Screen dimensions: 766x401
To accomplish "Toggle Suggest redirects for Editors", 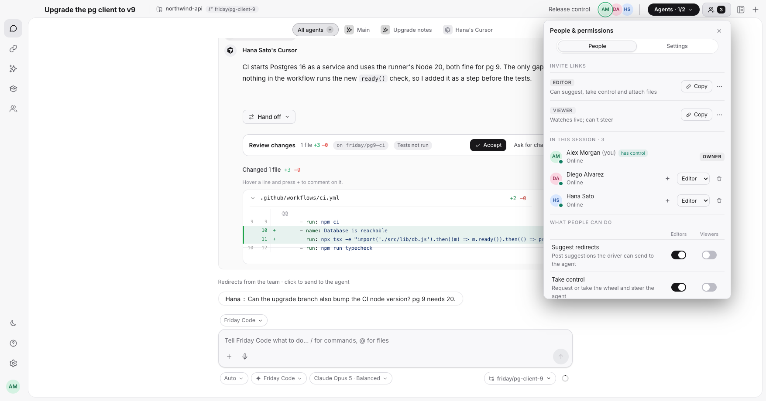I will click(x=678, y=255).
